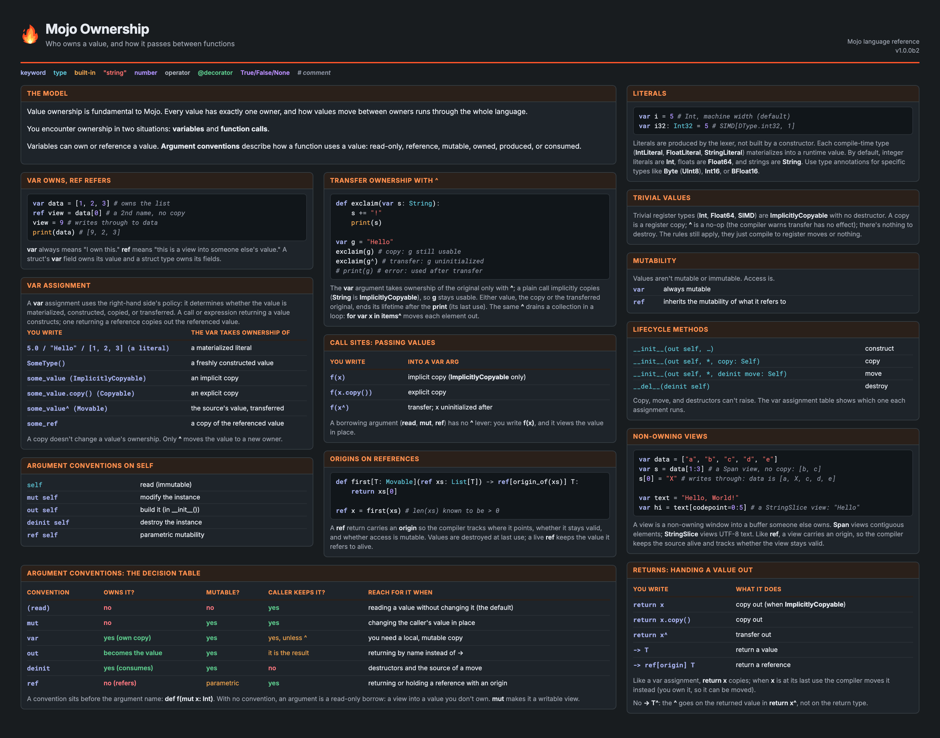Click "return x^" in the returns table
The height and width of the screenshot is (738, 940).
pyautogui.click(x=650, y=635)
